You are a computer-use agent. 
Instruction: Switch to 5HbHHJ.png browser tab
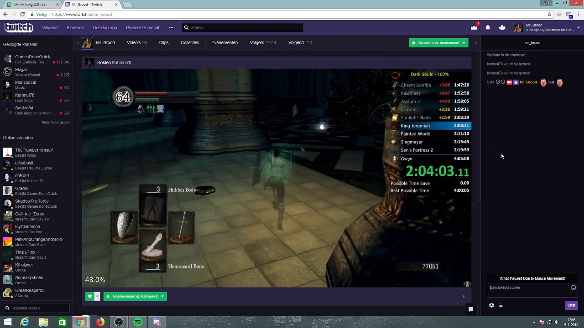[x=31, y=5]
